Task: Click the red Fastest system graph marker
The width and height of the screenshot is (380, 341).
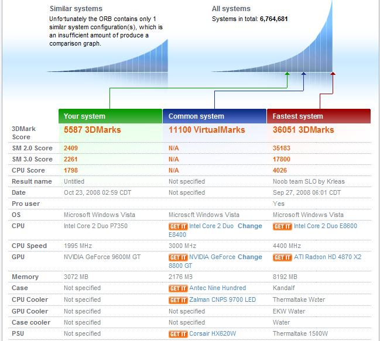Action: (x=333, y=73)
